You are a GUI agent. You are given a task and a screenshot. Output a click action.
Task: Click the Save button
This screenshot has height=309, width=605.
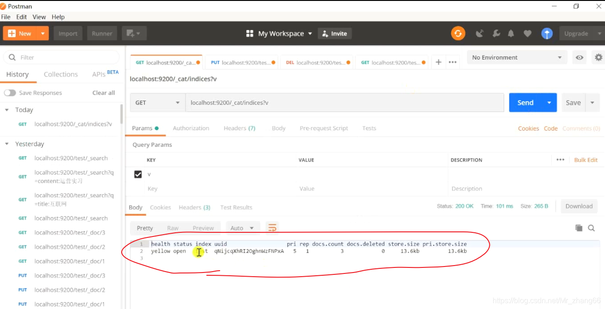[x=574, y=103]
